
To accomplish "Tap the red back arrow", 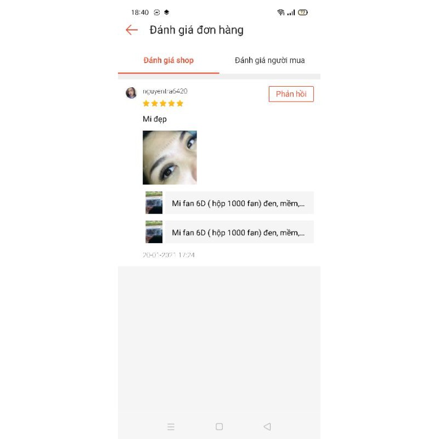I will pyautogui.click(x=132, y=30).
